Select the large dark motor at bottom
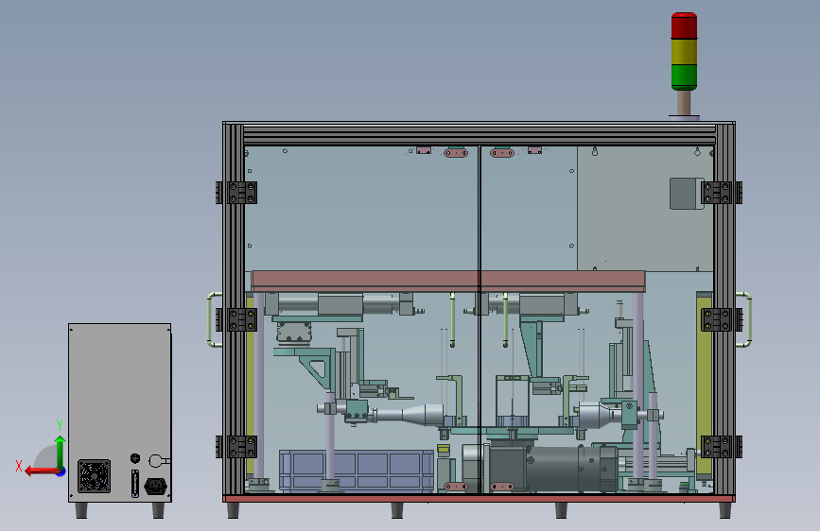820x531 pixels. point(554,469)
